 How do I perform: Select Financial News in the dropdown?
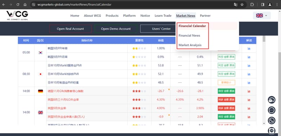click(x=189, y=36)
